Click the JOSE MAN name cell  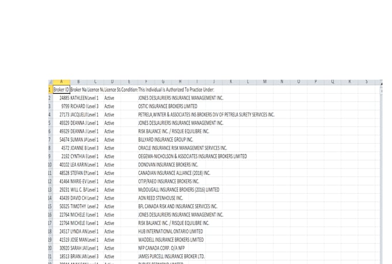(x=78, y=240)
